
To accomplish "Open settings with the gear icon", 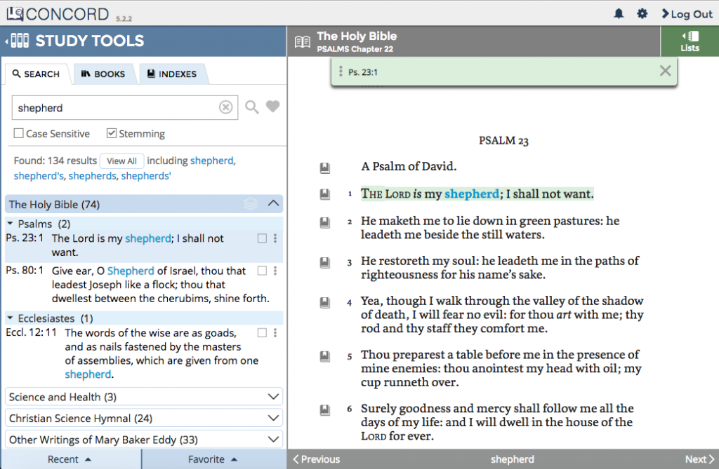I will [x=642, y=13].
